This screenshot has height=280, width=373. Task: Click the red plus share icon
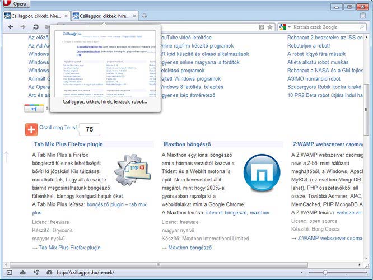(x=31, y=130)
